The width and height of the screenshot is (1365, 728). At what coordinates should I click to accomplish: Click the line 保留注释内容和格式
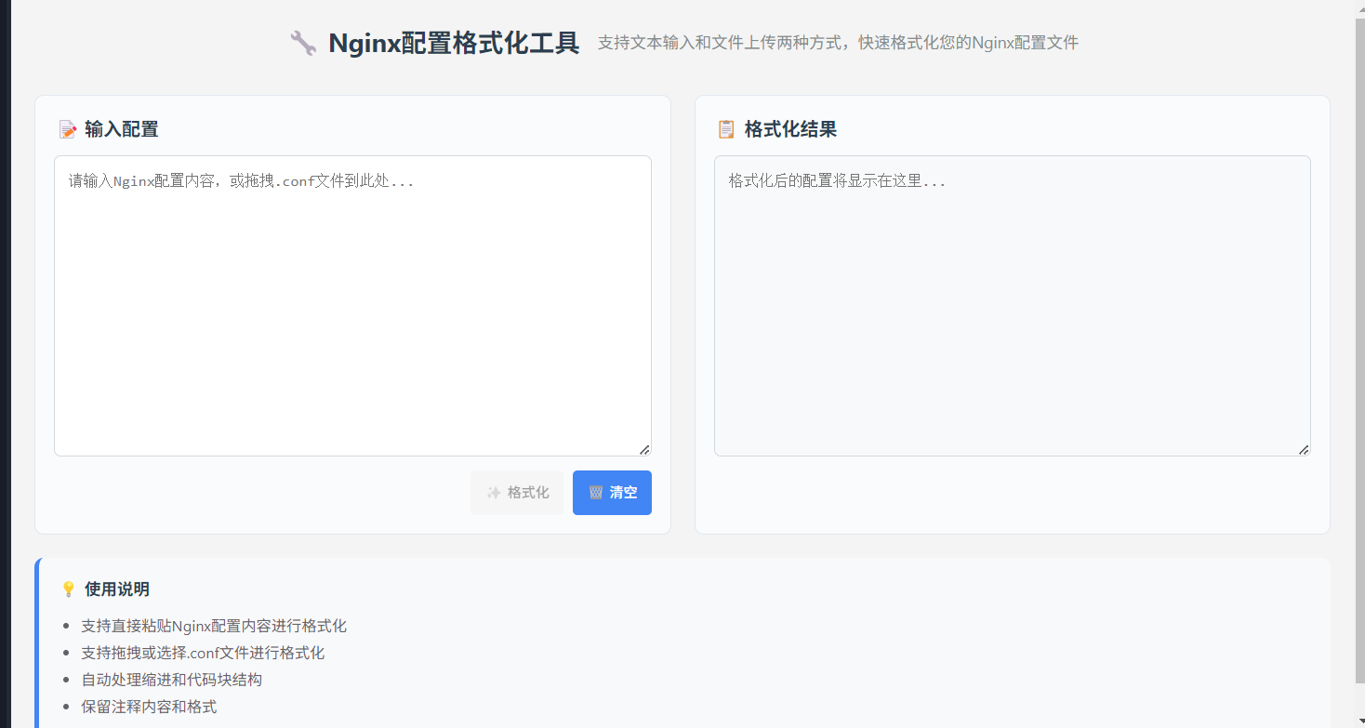pyautogui.click(x=149, y=707)
